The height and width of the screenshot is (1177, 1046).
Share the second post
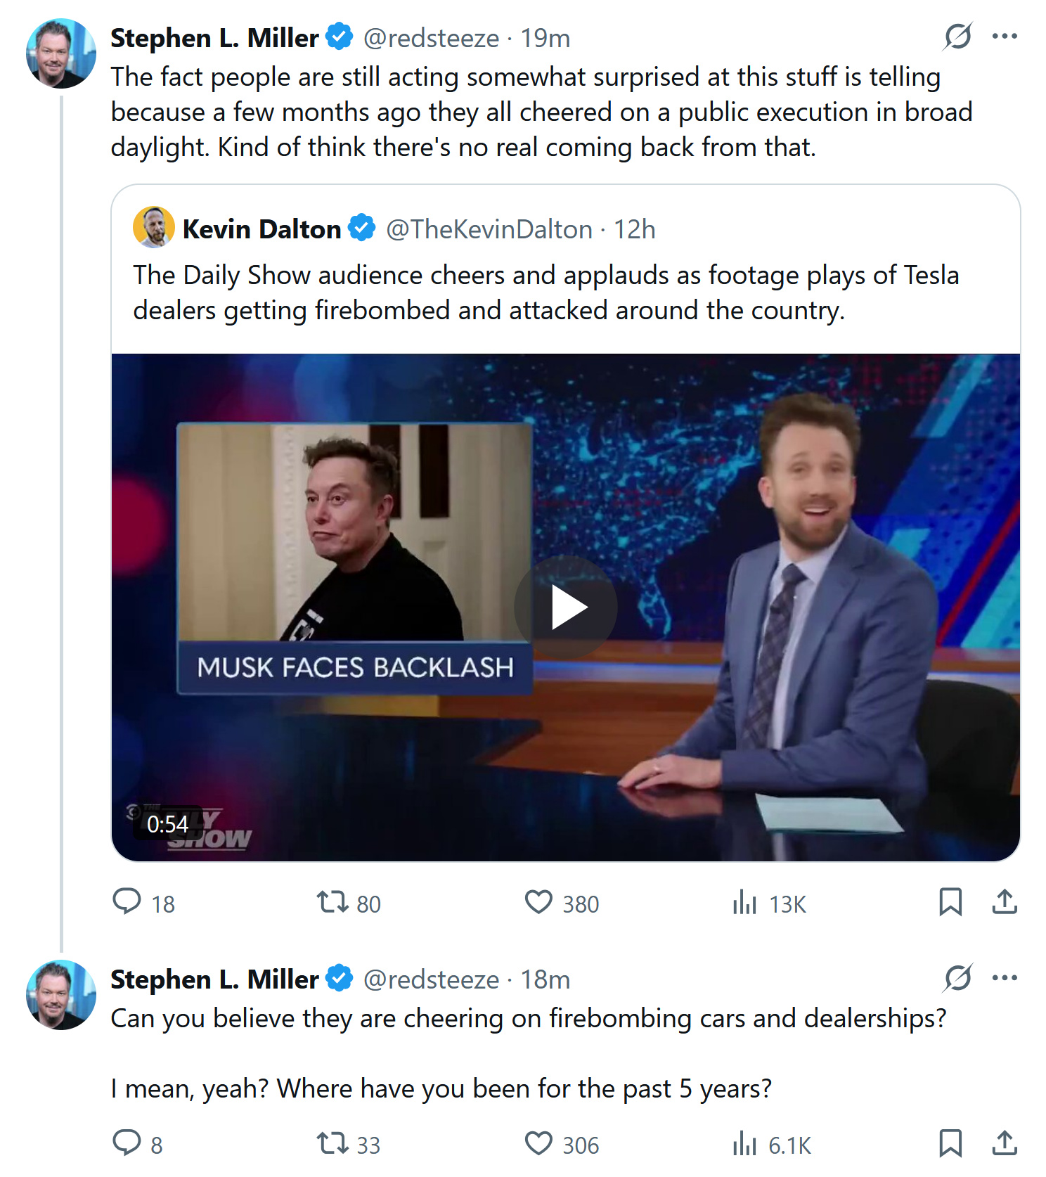click(x=1005, y=1143)
